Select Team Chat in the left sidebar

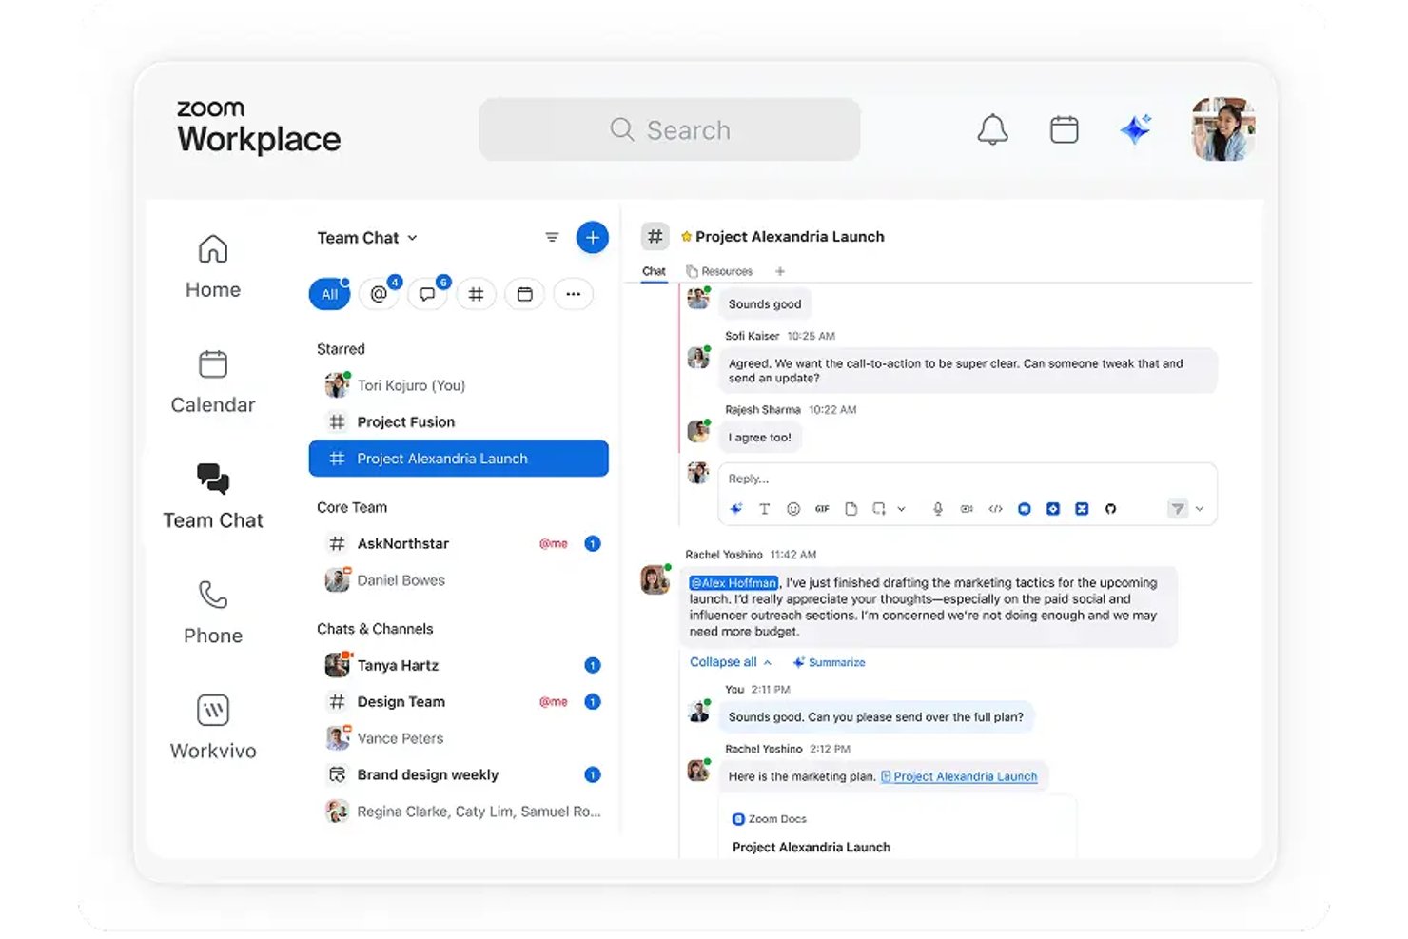pos(213,498)
